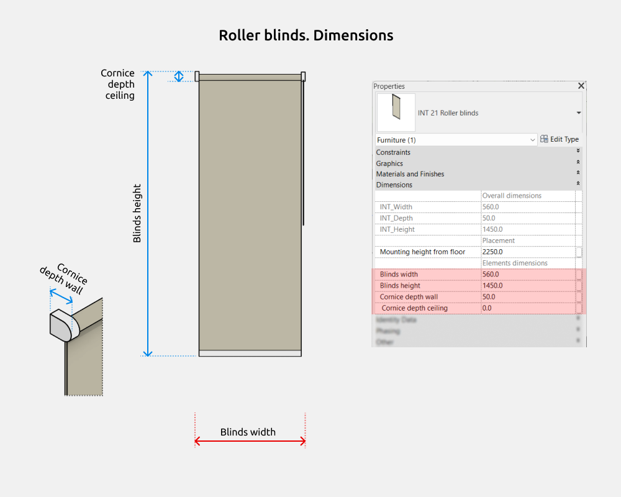Click the associate button beside Blinds width
This screenshot has height=497, width=621.
click(x=579, y=274)
